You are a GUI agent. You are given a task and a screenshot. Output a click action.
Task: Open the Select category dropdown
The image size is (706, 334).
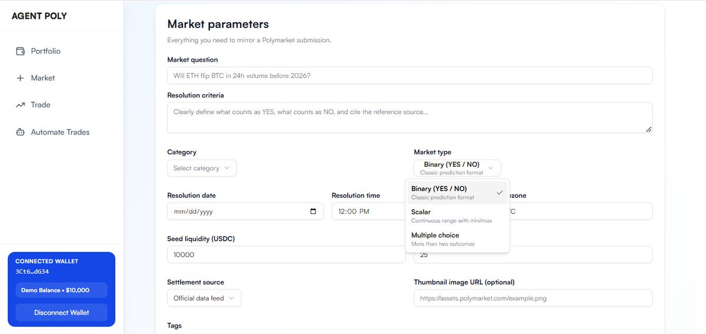click(202, 168)
